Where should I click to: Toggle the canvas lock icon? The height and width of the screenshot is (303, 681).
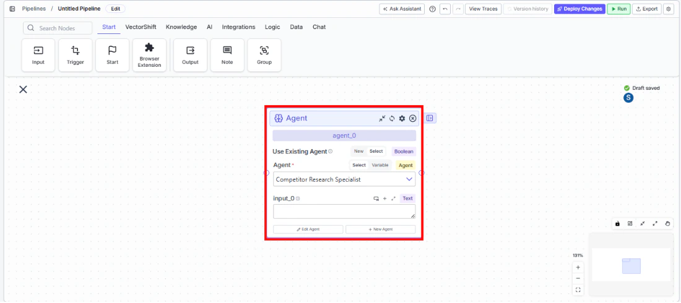tap(618, 224)
